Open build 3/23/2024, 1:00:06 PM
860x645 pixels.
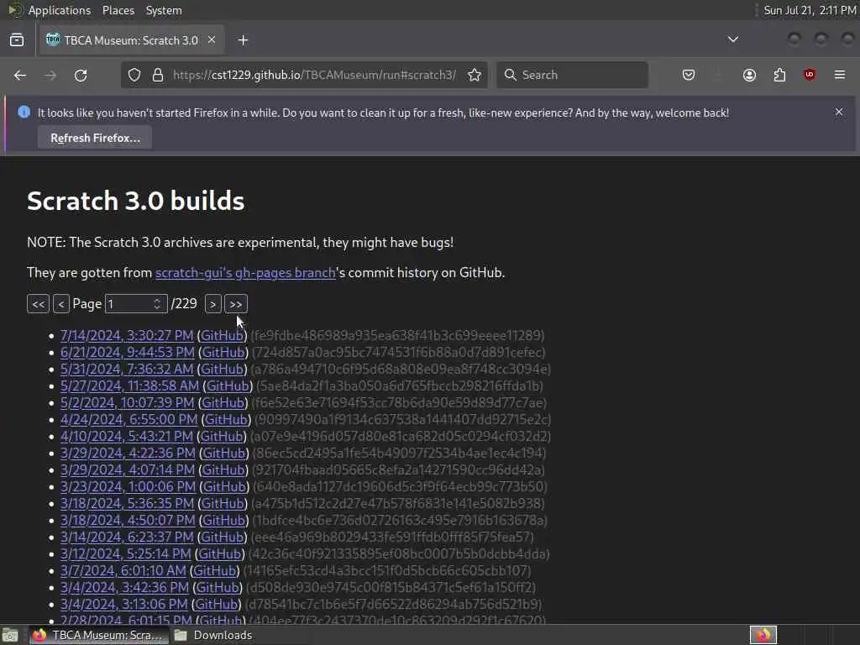(128, 486)
